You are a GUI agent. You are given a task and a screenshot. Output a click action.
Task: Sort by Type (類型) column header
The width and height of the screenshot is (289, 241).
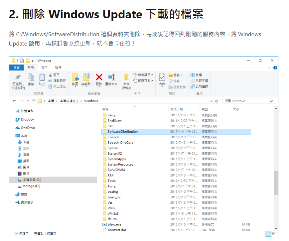point(205,109)
